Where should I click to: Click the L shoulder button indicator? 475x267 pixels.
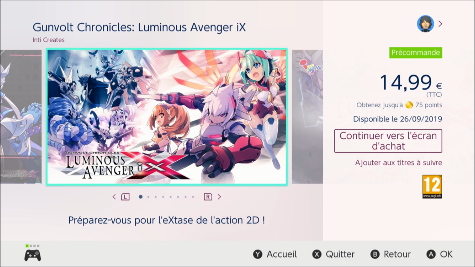click(125, 197)
